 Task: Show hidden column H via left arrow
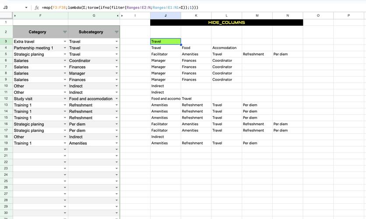click(117, 16)
